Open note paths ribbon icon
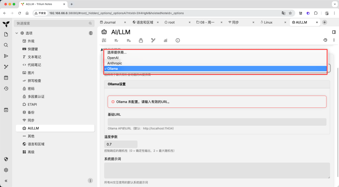 click(x=141, y=40)
